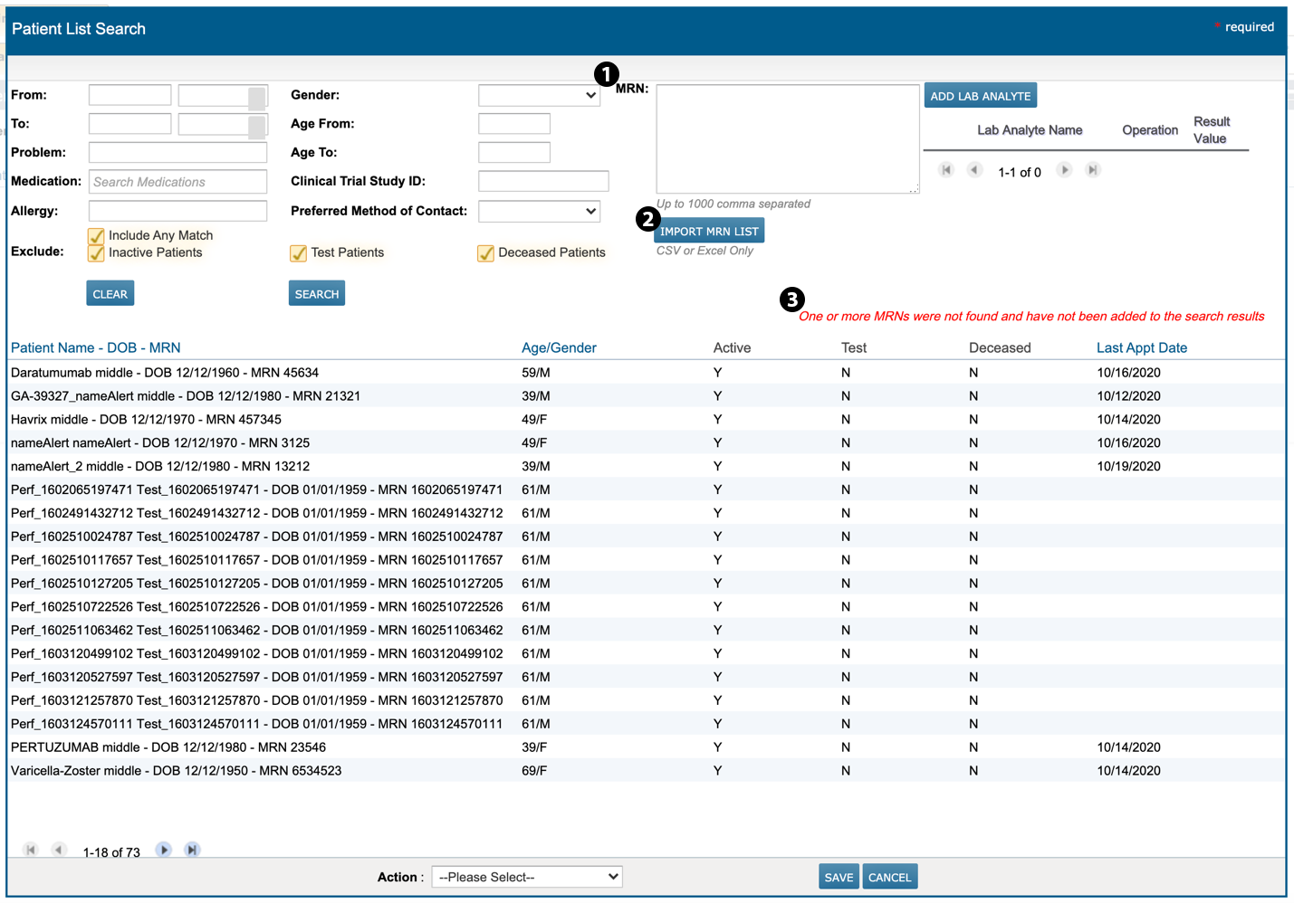Screen dimensions: 1294x903
Task: Toggle the Inactive Patients exclude checkbox
Action: (96, 253)
